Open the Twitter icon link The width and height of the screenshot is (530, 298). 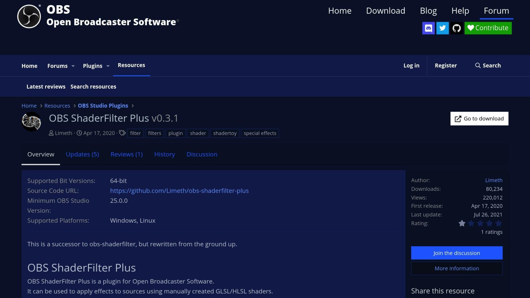(x=442, y=28)
